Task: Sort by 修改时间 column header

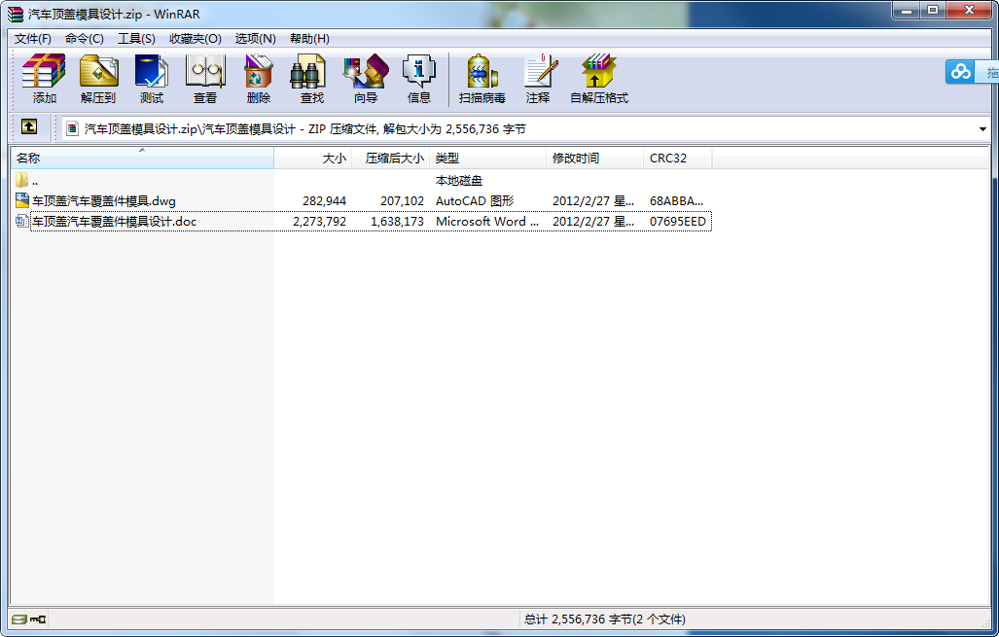Action: [594, 158]
